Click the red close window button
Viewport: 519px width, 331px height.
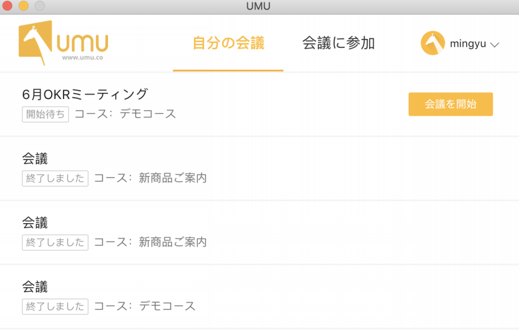point(7,6)
